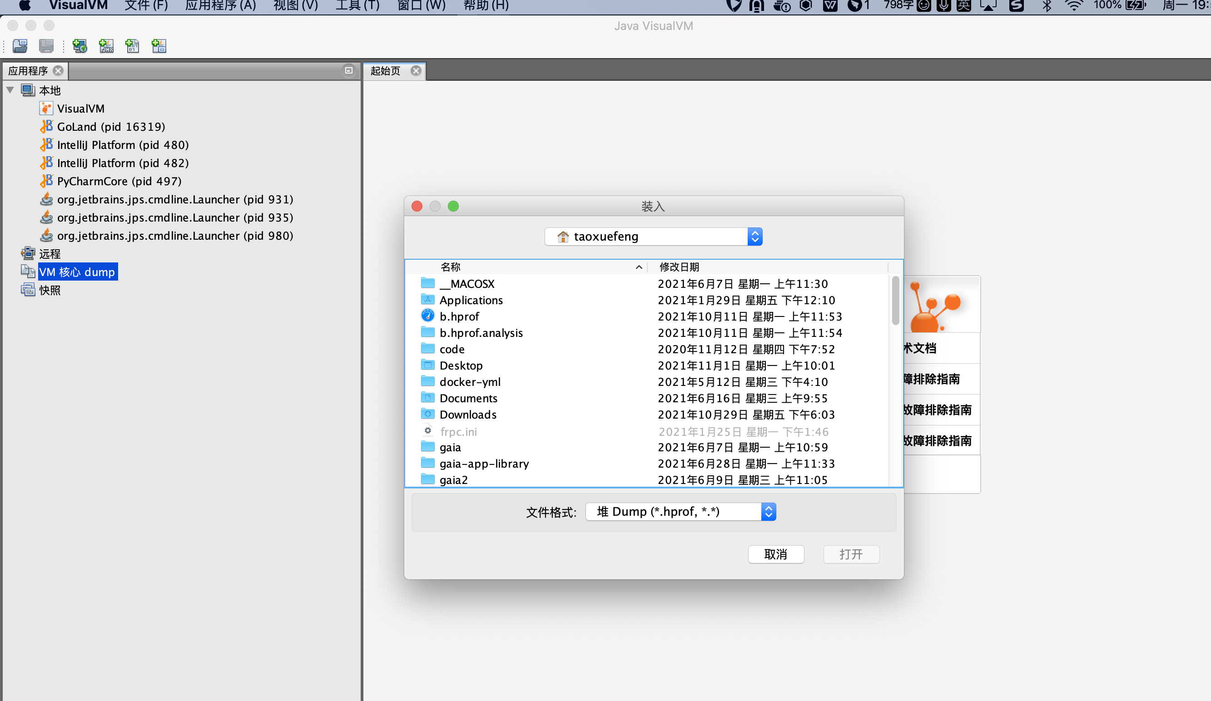Image resolution: width=1211 pixels, height=701 pixels.
Task: Click the grayed Save snapshot toolbar icon
Action: tap(46, 46)
